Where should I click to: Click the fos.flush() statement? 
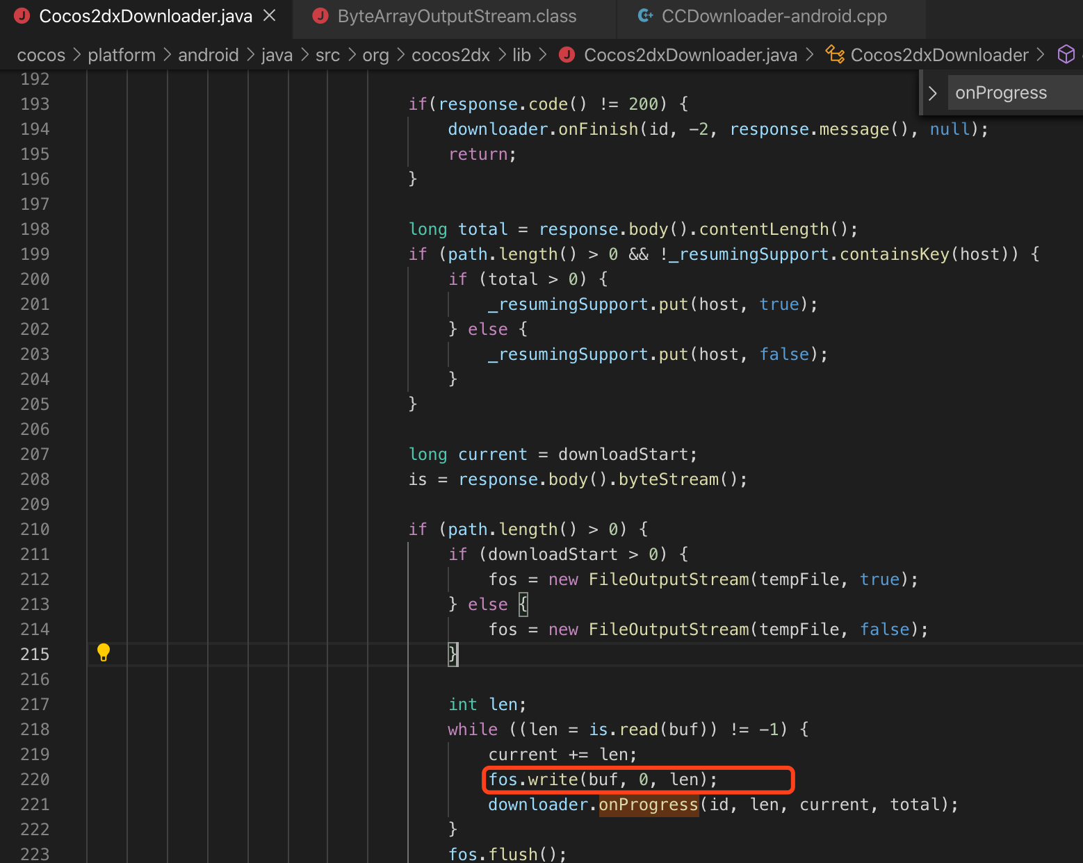click(x=507, y=854)
